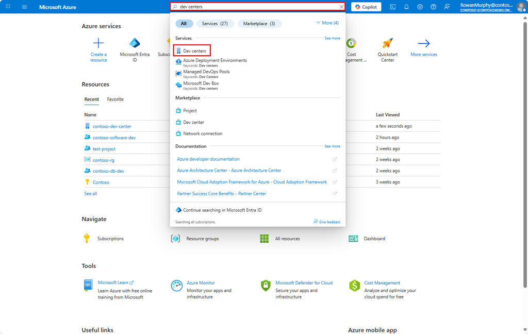Open the Quickstart Center rocket icon

point(388,43)
